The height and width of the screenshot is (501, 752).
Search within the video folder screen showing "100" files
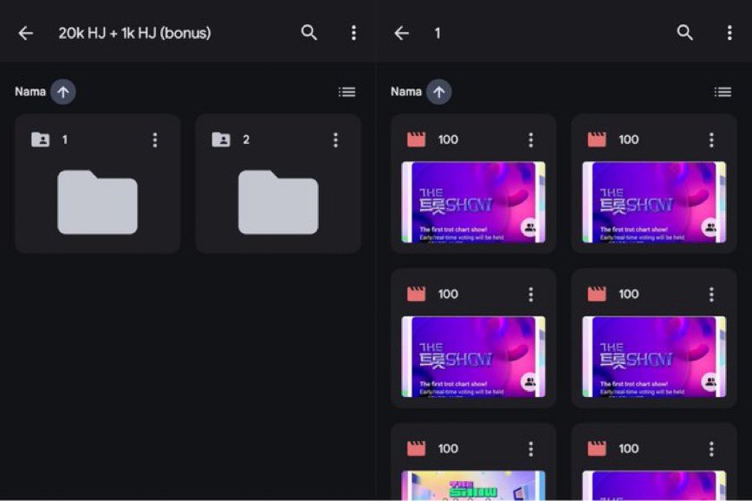(684, 33)
